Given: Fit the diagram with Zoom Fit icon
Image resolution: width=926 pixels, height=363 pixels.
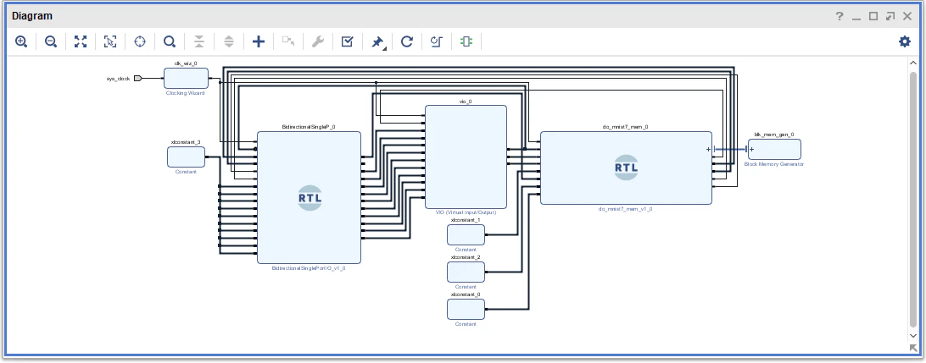Looking at the screenshot, I should pos(81,41).
